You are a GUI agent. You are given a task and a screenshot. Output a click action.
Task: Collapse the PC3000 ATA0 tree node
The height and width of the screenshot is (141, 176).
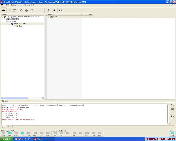click(5, 19)
